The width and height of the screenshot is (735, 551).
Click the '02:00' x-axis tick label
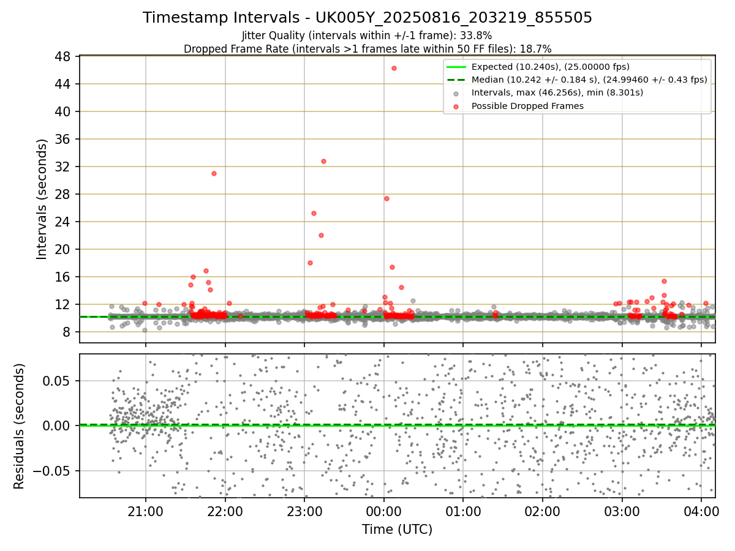(x=543, y=512)
